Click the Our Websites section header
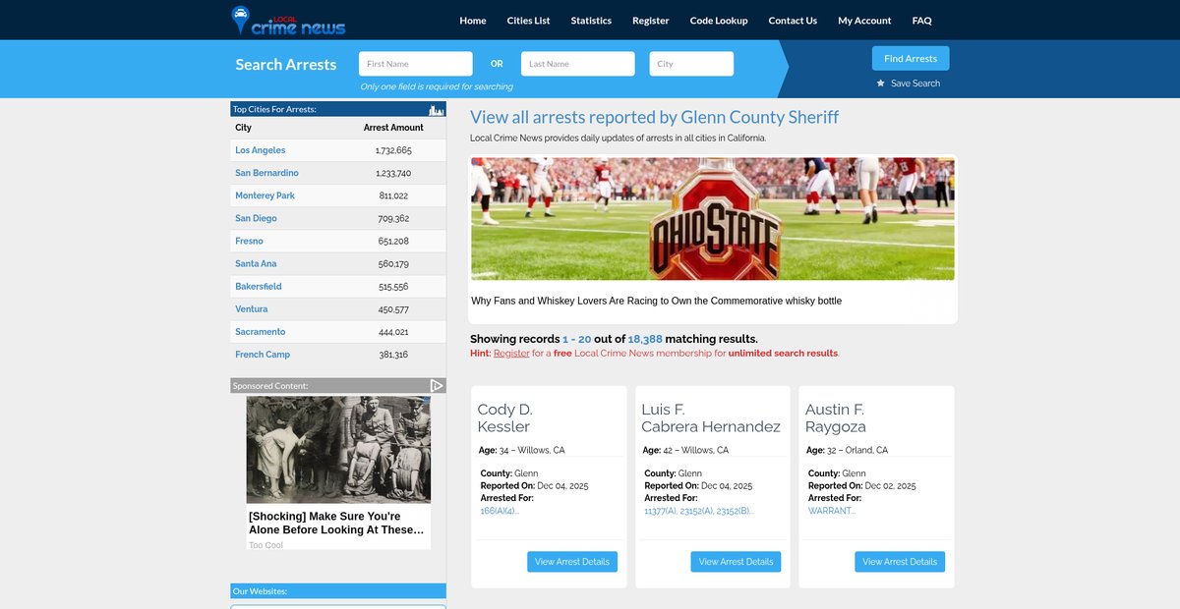This screenshot has height=609, width=1180. [x=338, y=591]
